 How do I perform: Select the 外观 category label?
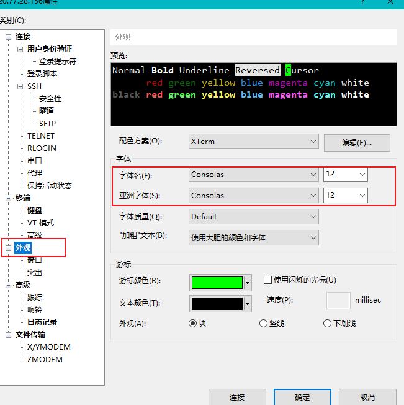point(23,248)
